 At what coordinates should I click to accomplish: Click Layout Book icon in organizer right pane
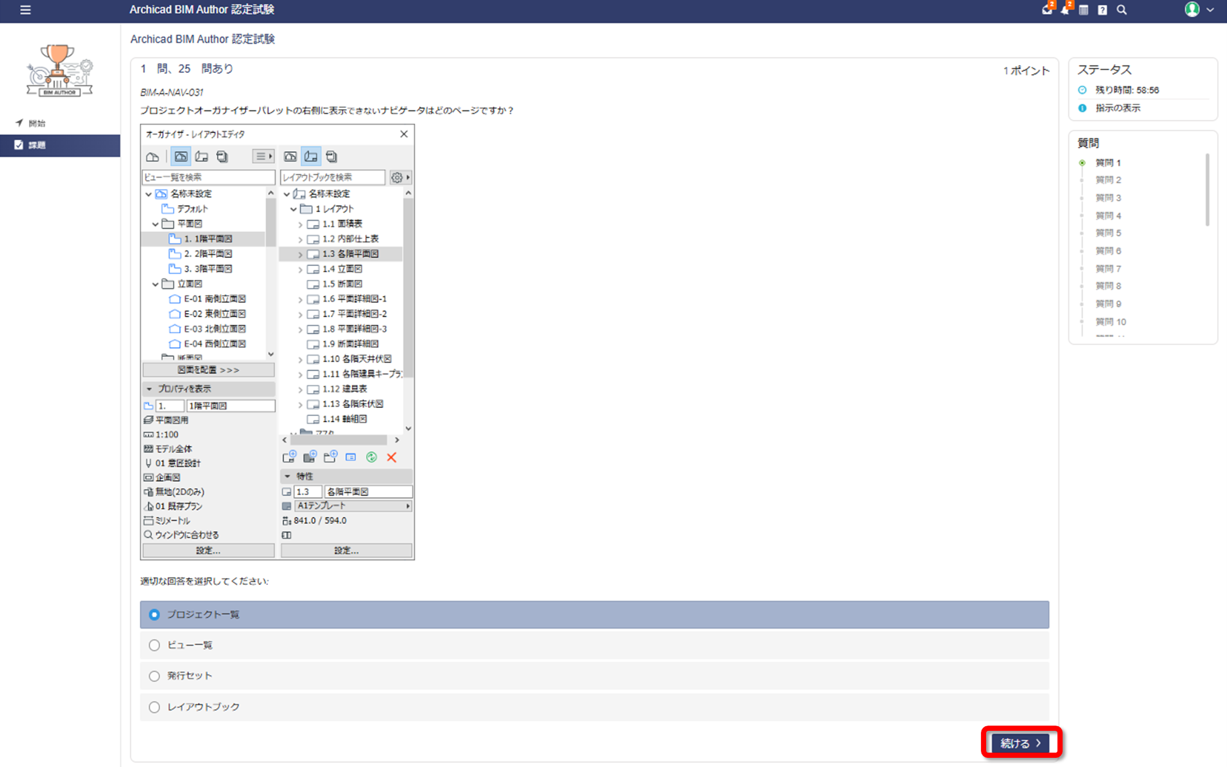(x=311, y=156)
